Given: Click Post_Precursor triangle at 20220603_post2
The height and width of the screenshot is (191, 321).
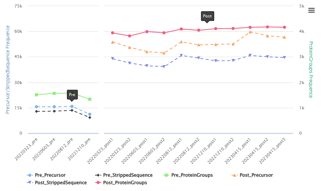Looking at the screenshot, I should 164,53.
